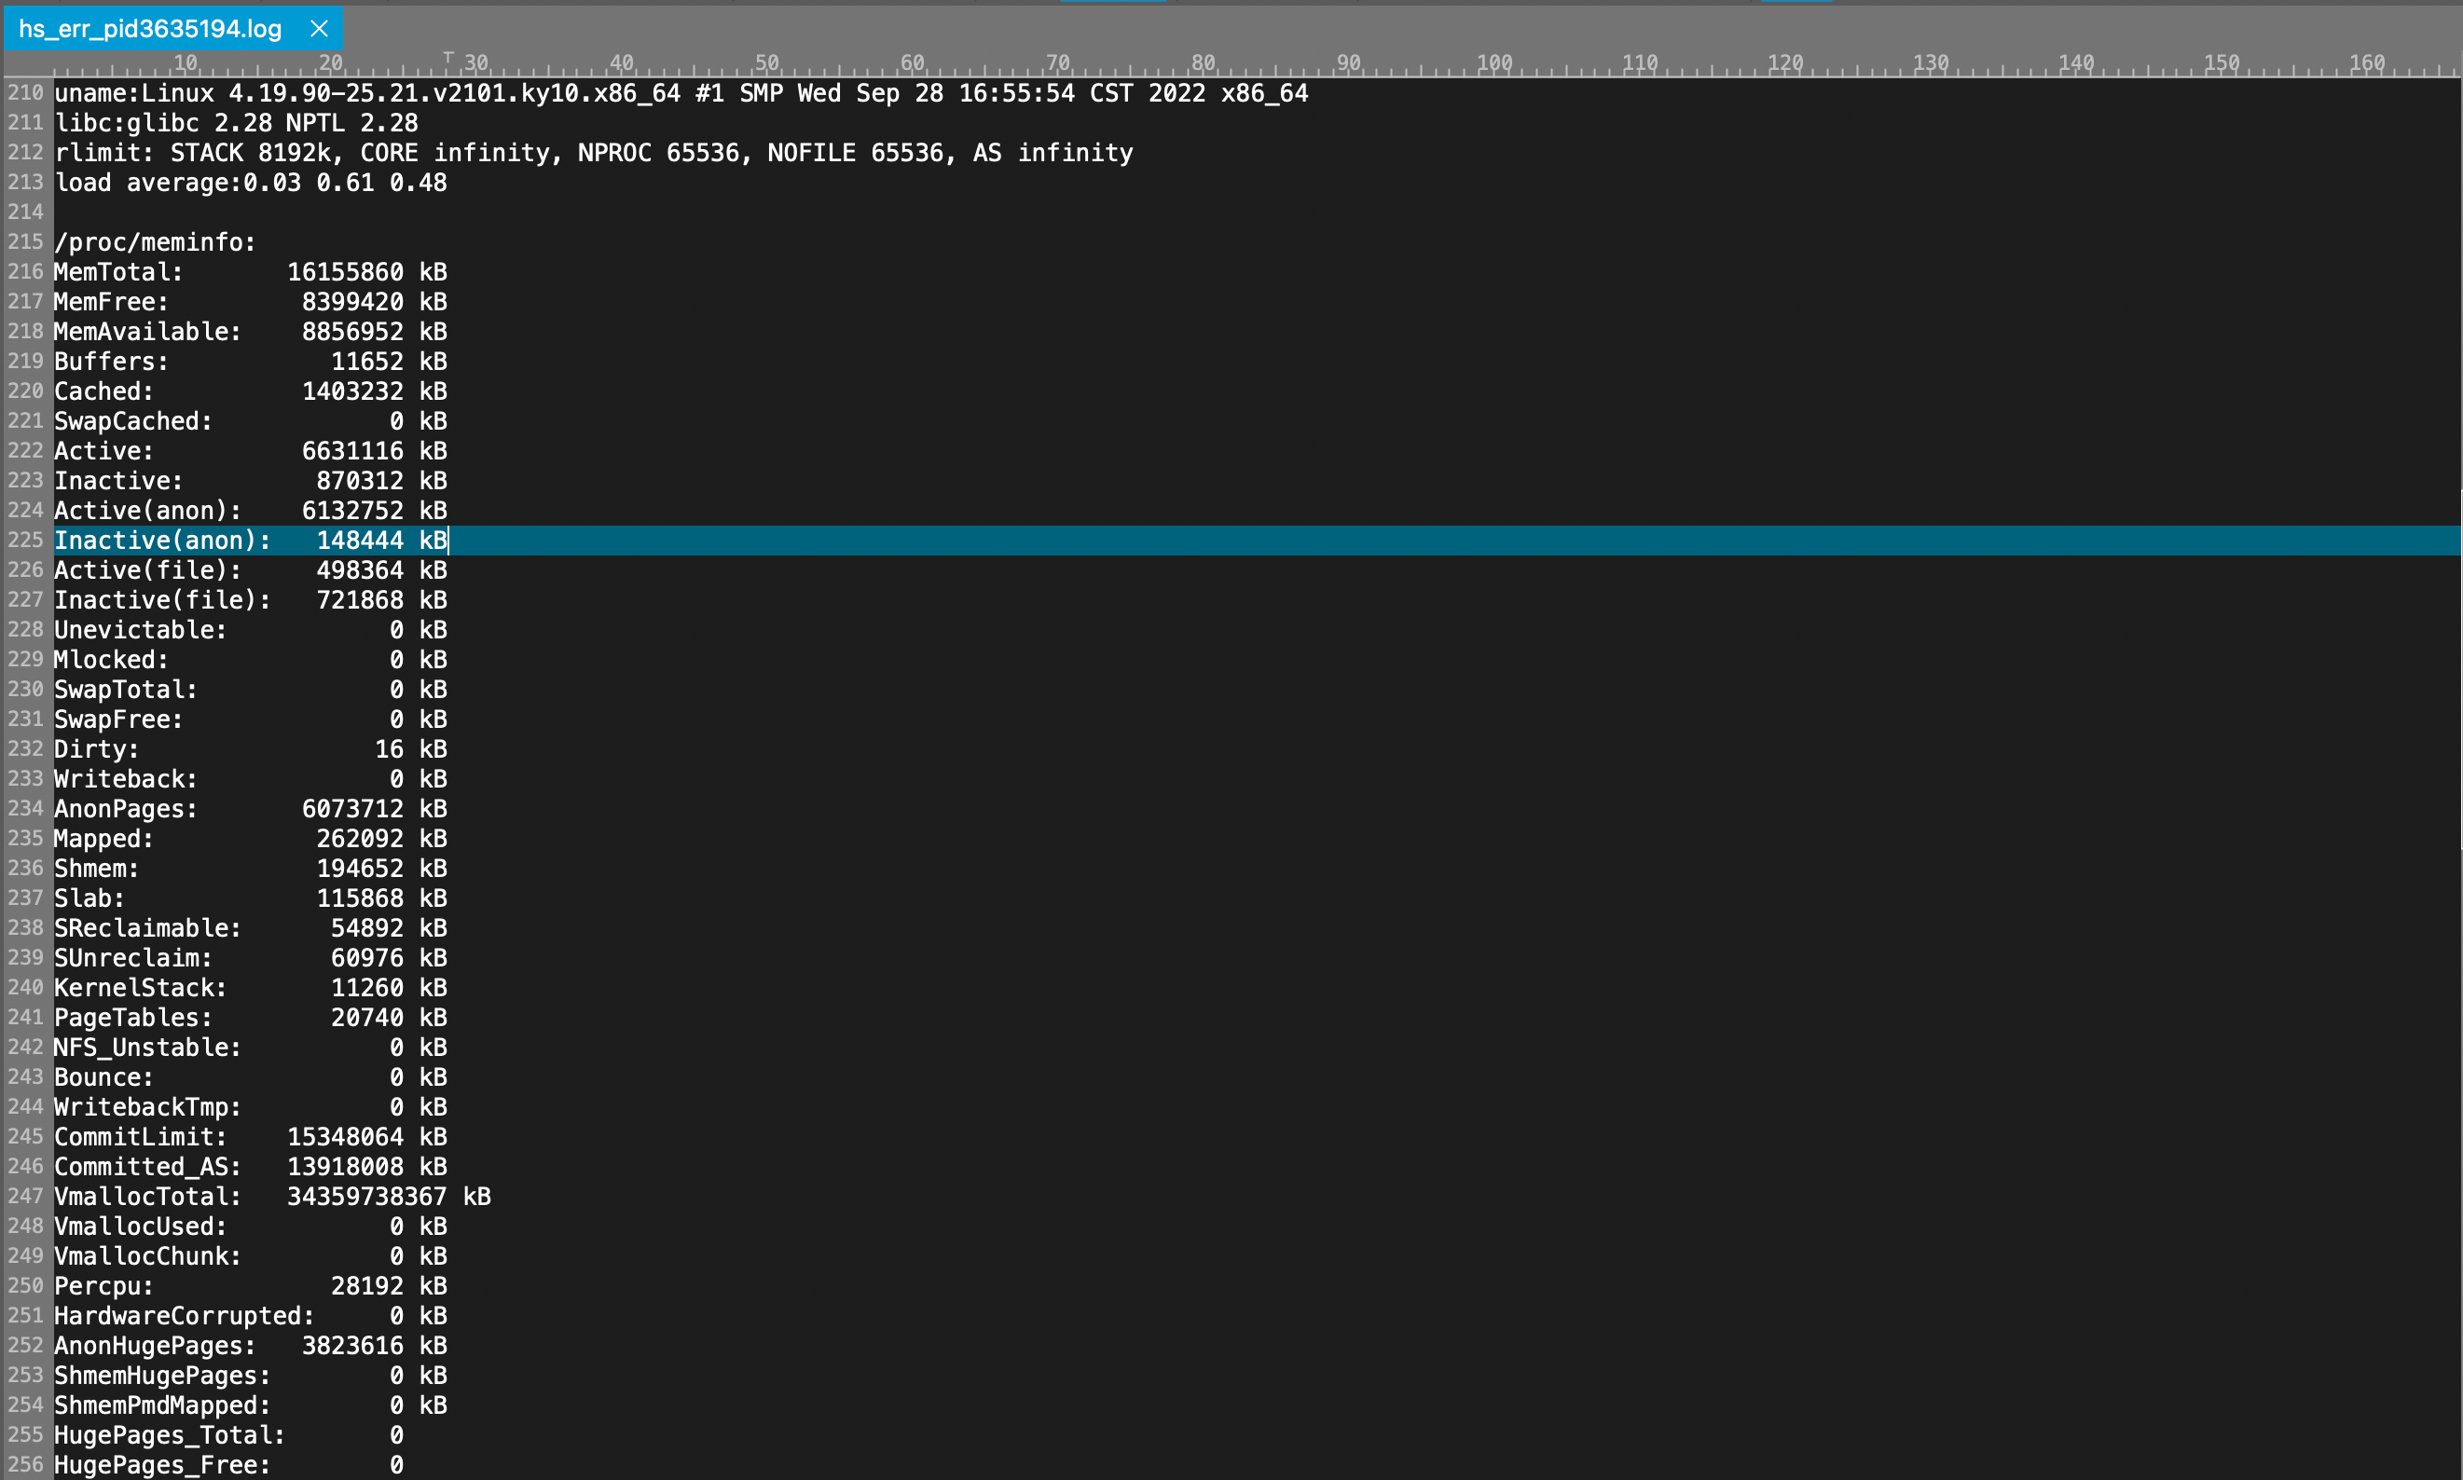Close the hs_err_pid3635194.log tab
2463x1480 pixels.
tap(318, 29)
